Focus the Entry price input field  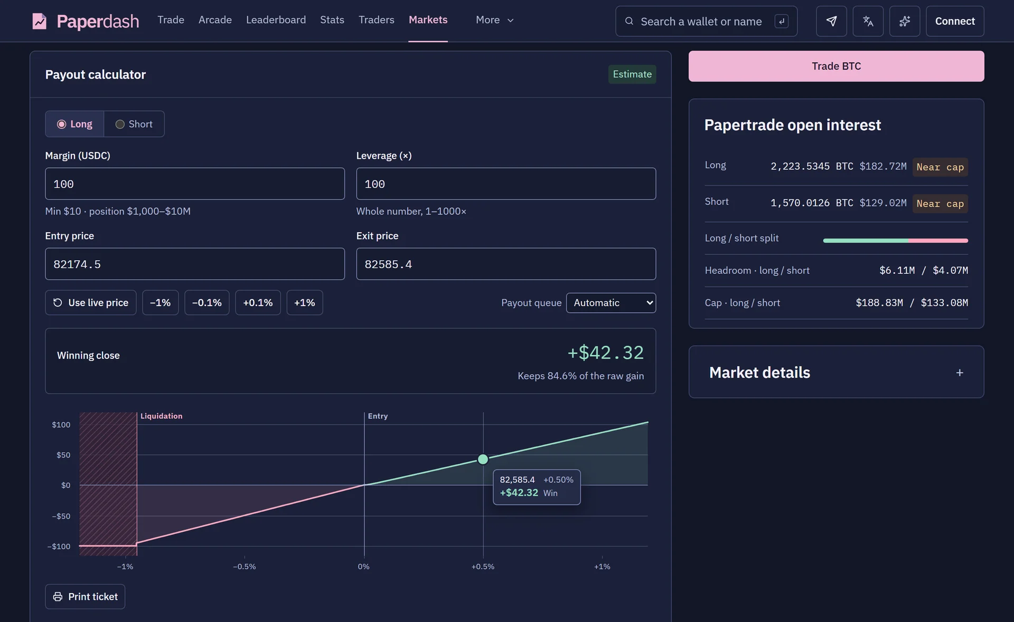tap(195, 264)
